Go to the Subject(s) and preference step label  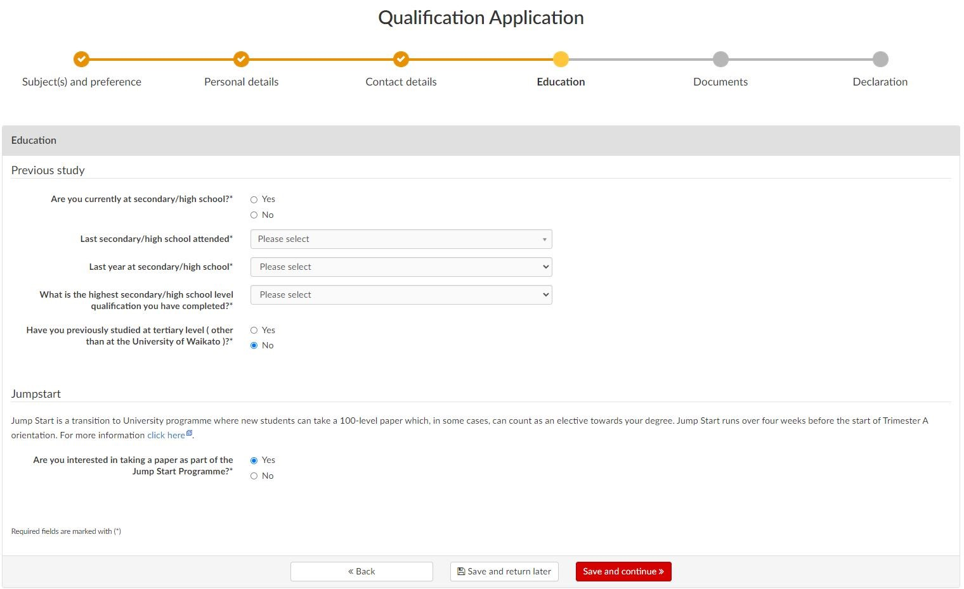(x=82, y=82)
